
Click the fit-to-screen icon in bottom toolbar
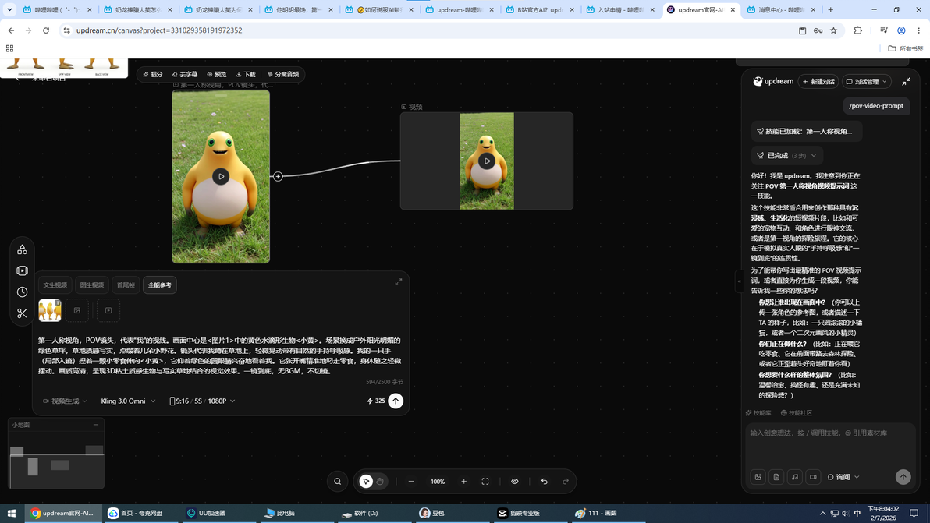pyautogui.click(x=485, y=482)
